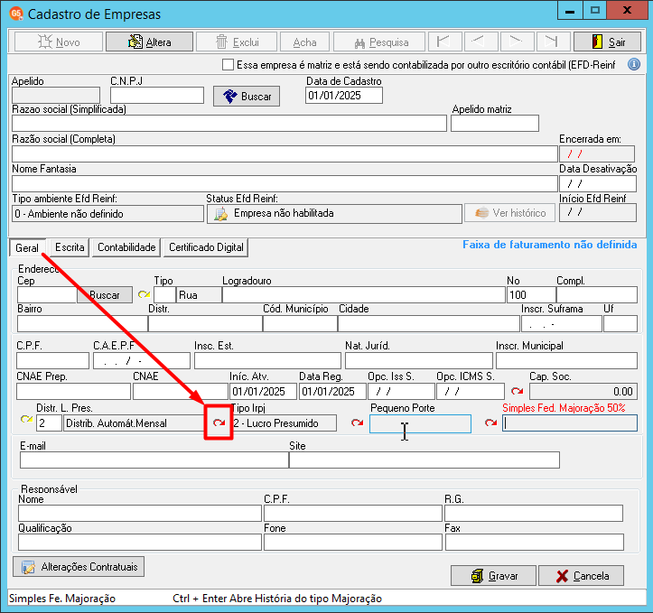653x613 pixels.
Task: Click the red arrow before Pequeno Porte
Action: click(x=357, y=423)
